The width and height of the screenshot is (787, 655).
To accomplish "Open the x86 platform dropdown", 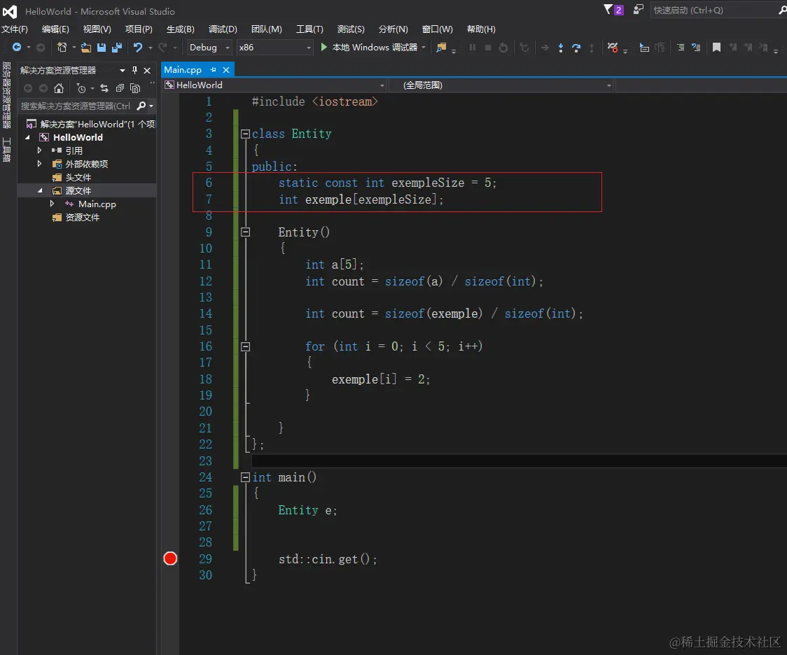I will 275,47.
